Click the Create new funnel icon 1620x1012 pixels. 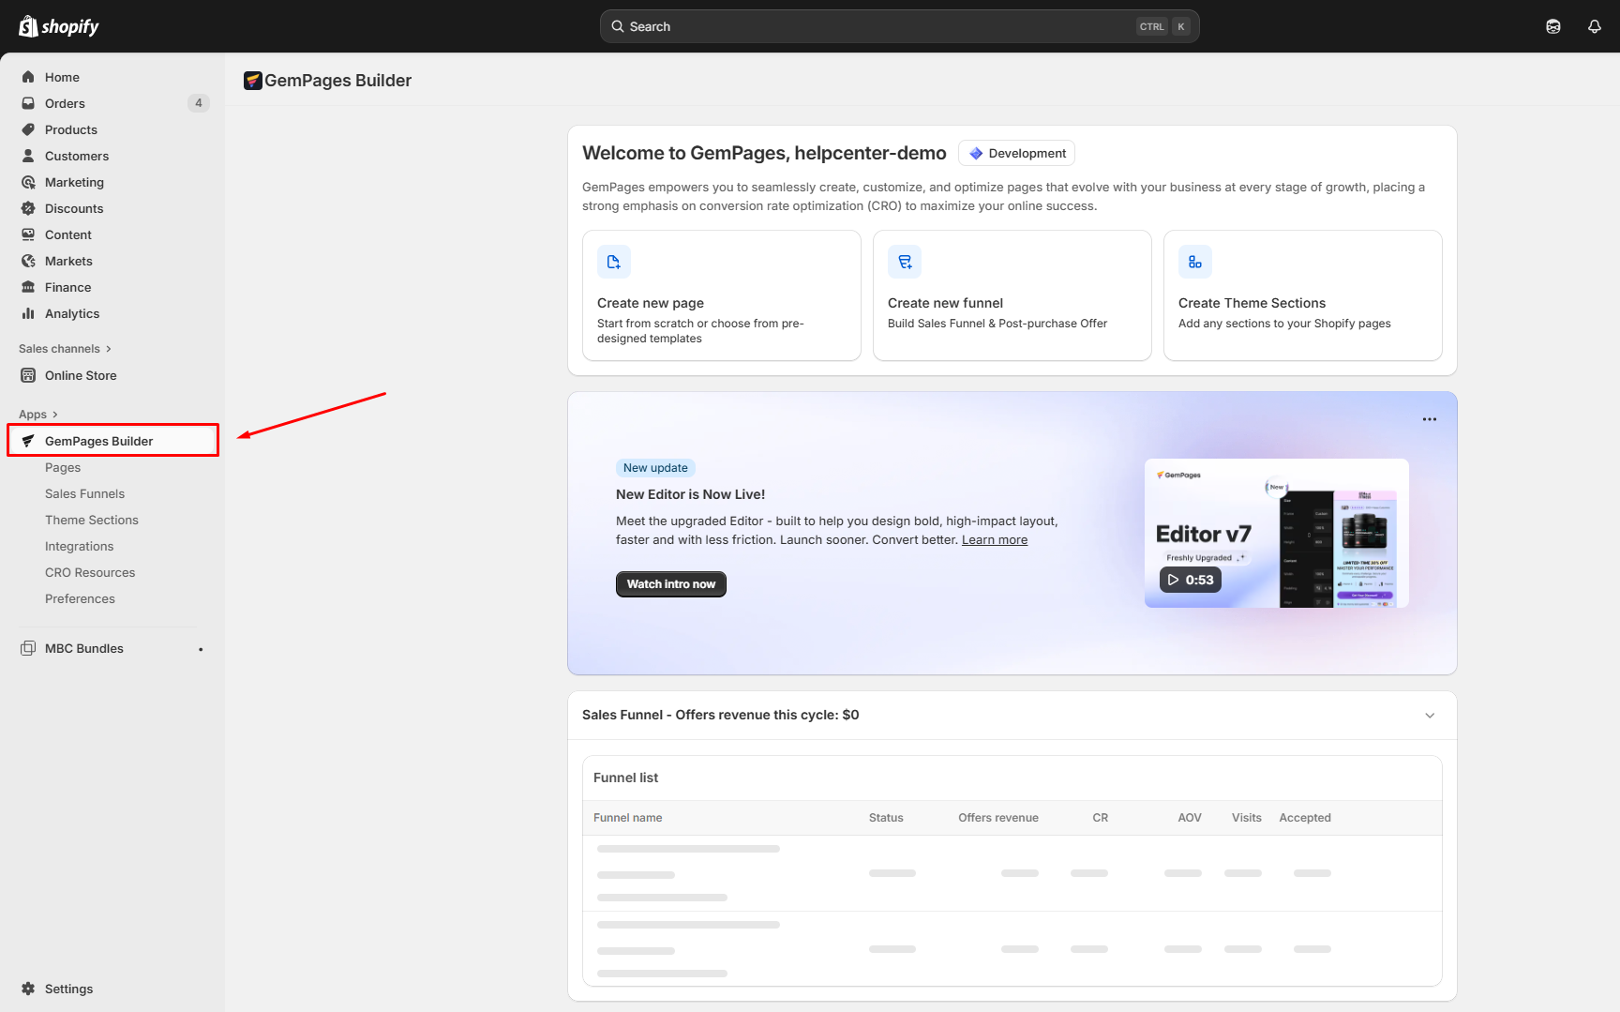(905, 262)
